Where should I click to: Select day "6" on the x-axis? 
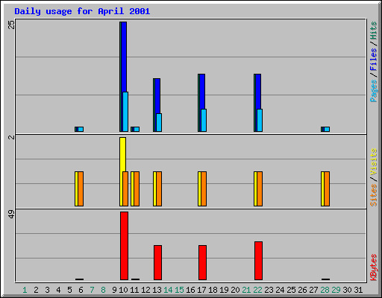81,290
